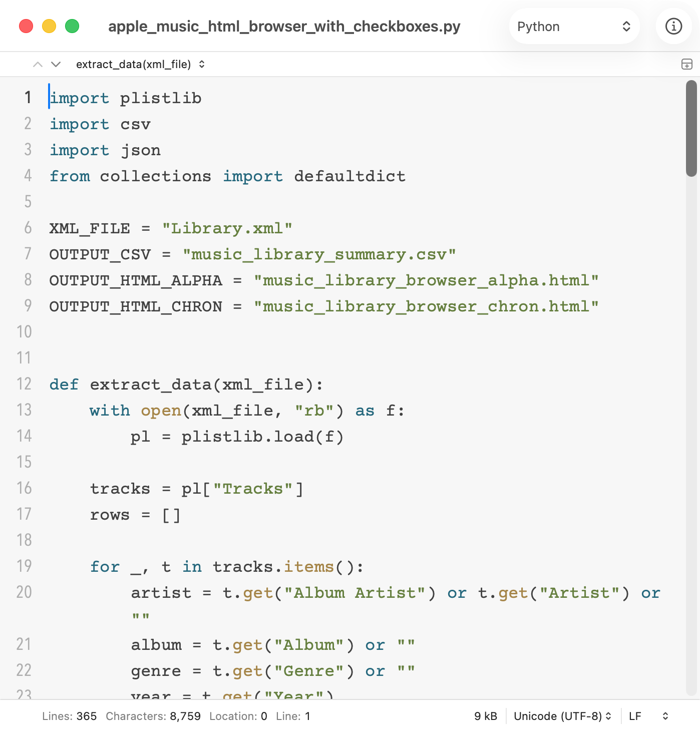700x732 pixels.
Task: Click the "Artist") string on line 20
Action: tap(584, 593)
